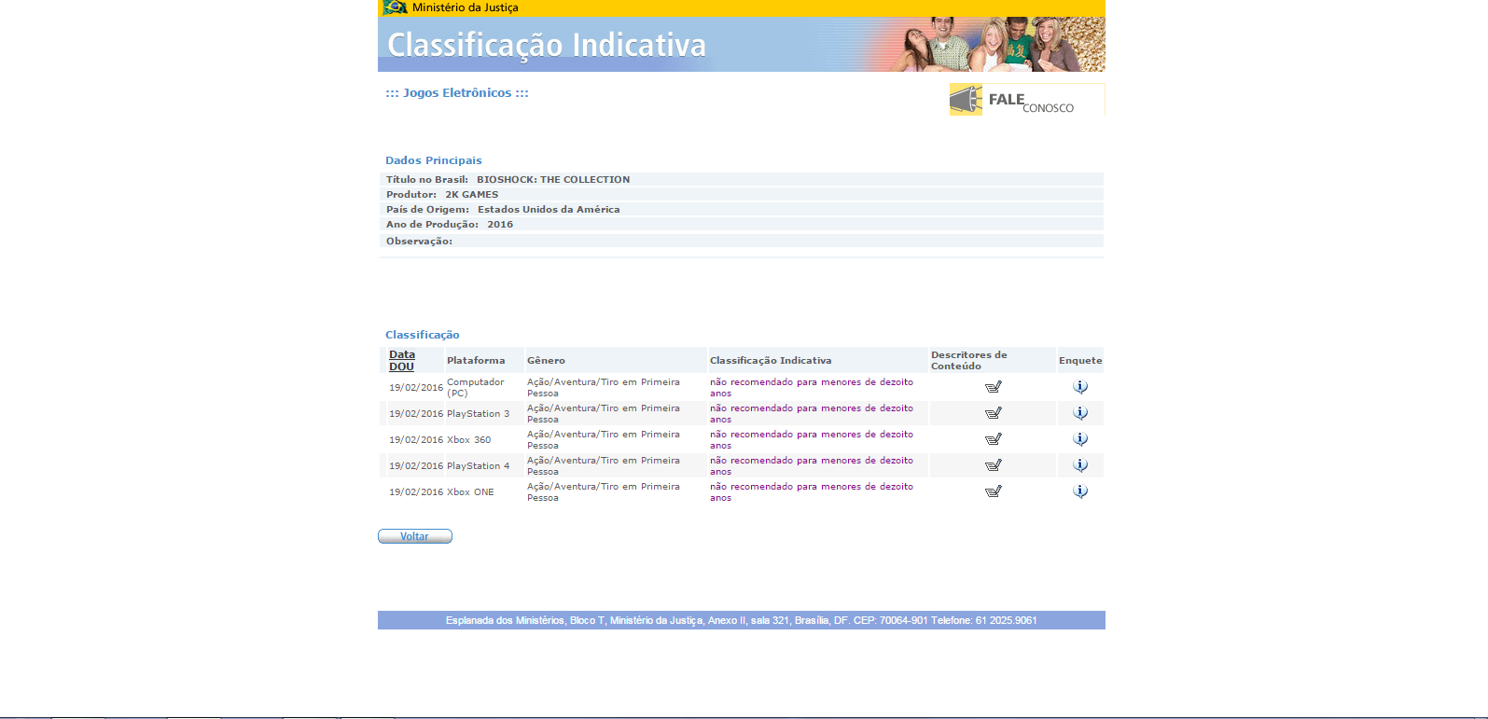Open rating link for PlayStation 3 row

(x=811, y=408)
